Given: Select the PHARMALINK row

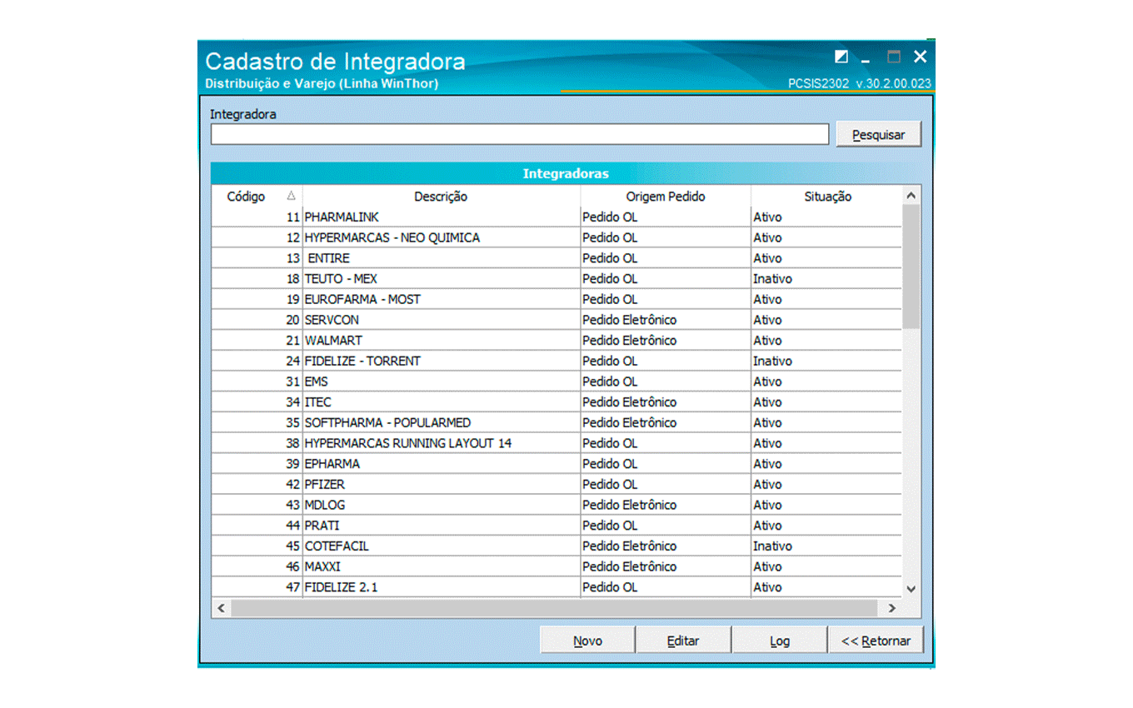Looking at the screenshot, I should (x=557, y=217).
